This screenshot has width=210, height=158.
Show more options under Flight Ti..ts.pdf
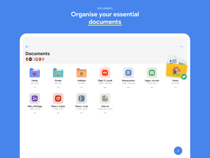coord(105,87)
